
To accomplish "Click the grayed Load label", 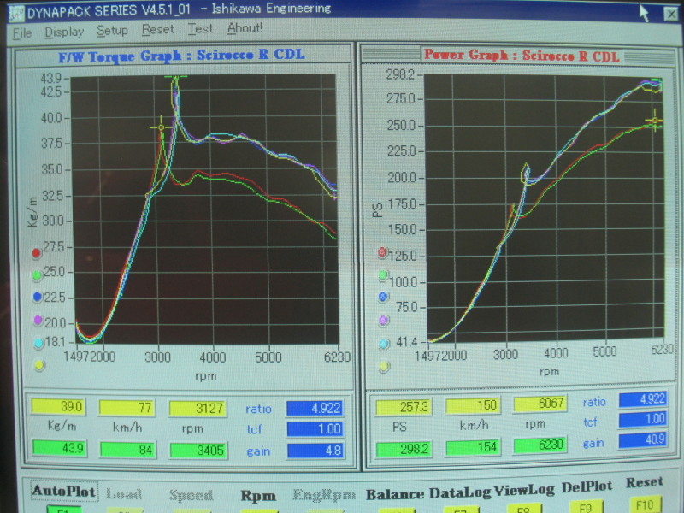I will coord(124,494).
